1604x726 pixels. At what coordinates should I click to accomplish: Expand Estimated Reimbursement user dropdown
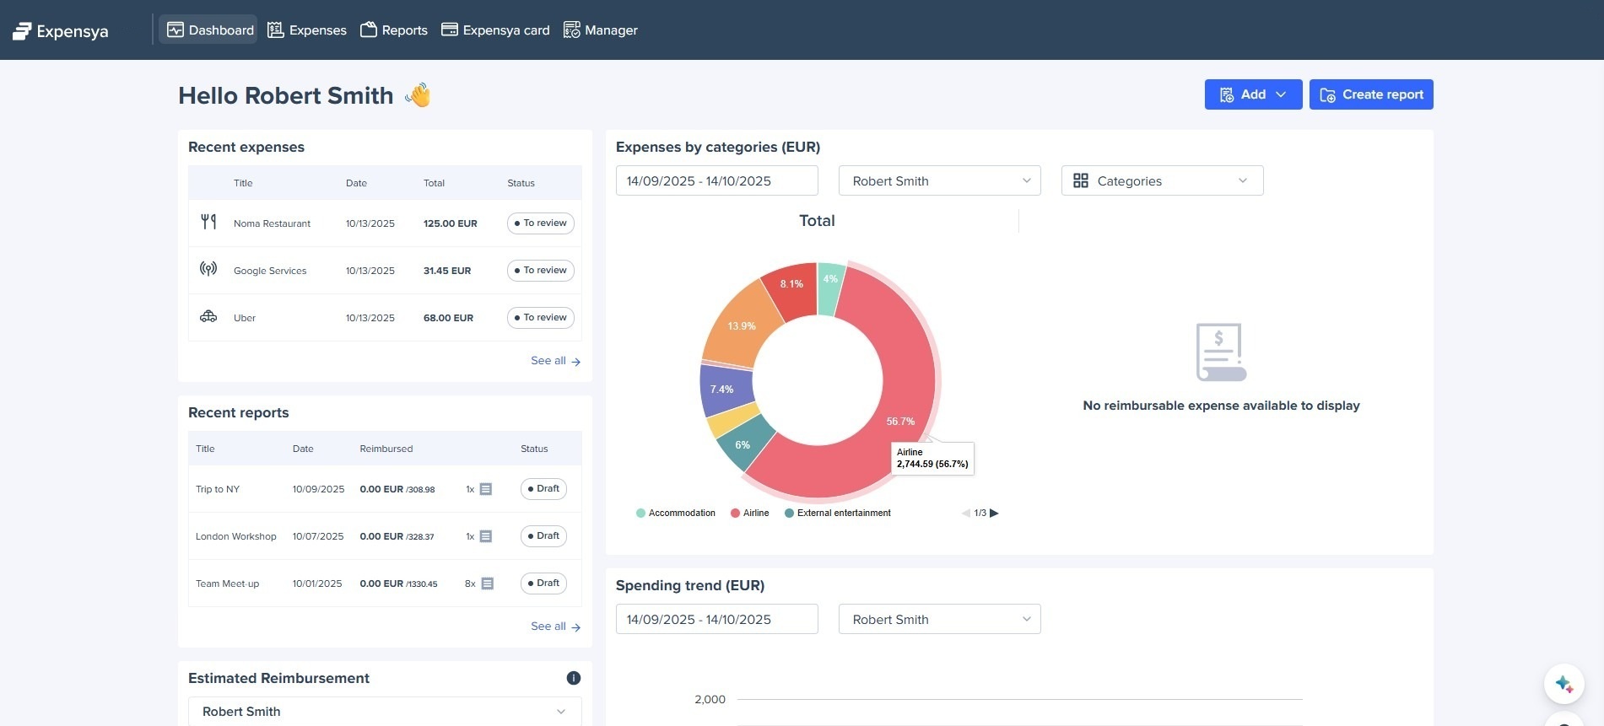pyautogui.click(x=385, y=712)
